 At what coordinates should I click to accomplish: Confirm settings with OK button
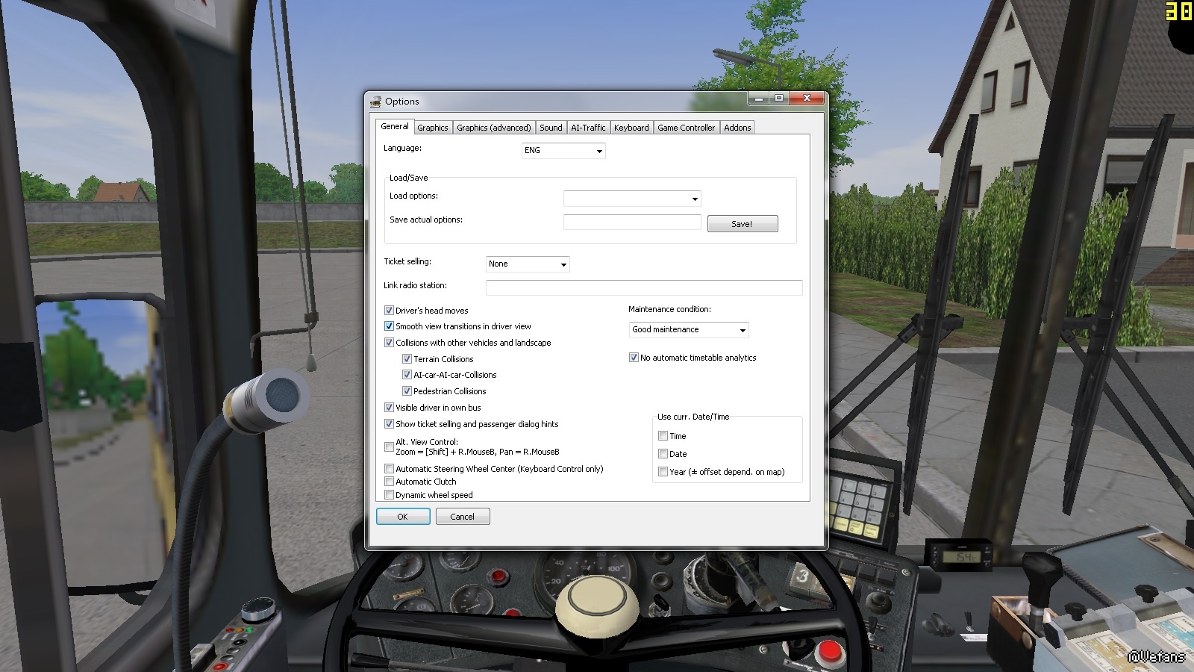pos(403,517)
